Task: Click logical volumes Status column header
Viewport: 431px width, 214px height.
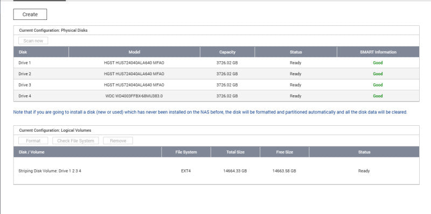Action: pos(364,152)
